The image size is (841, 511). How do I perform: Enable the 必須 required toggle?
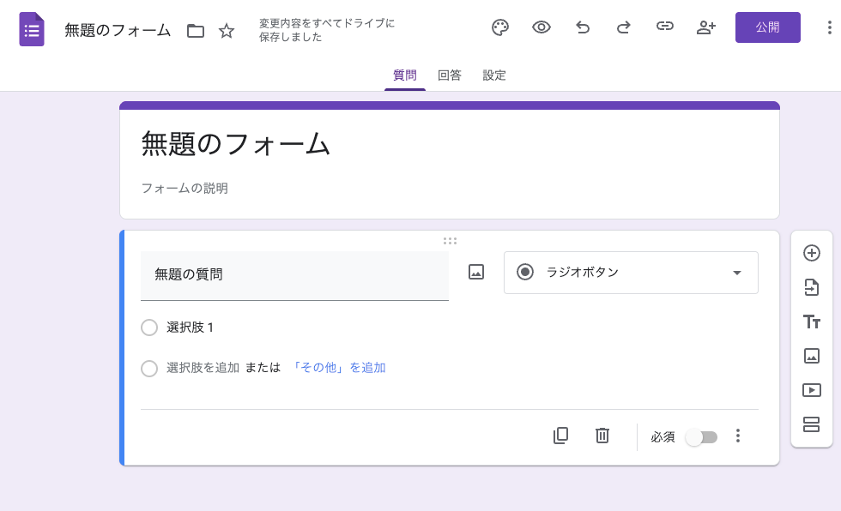701,436
